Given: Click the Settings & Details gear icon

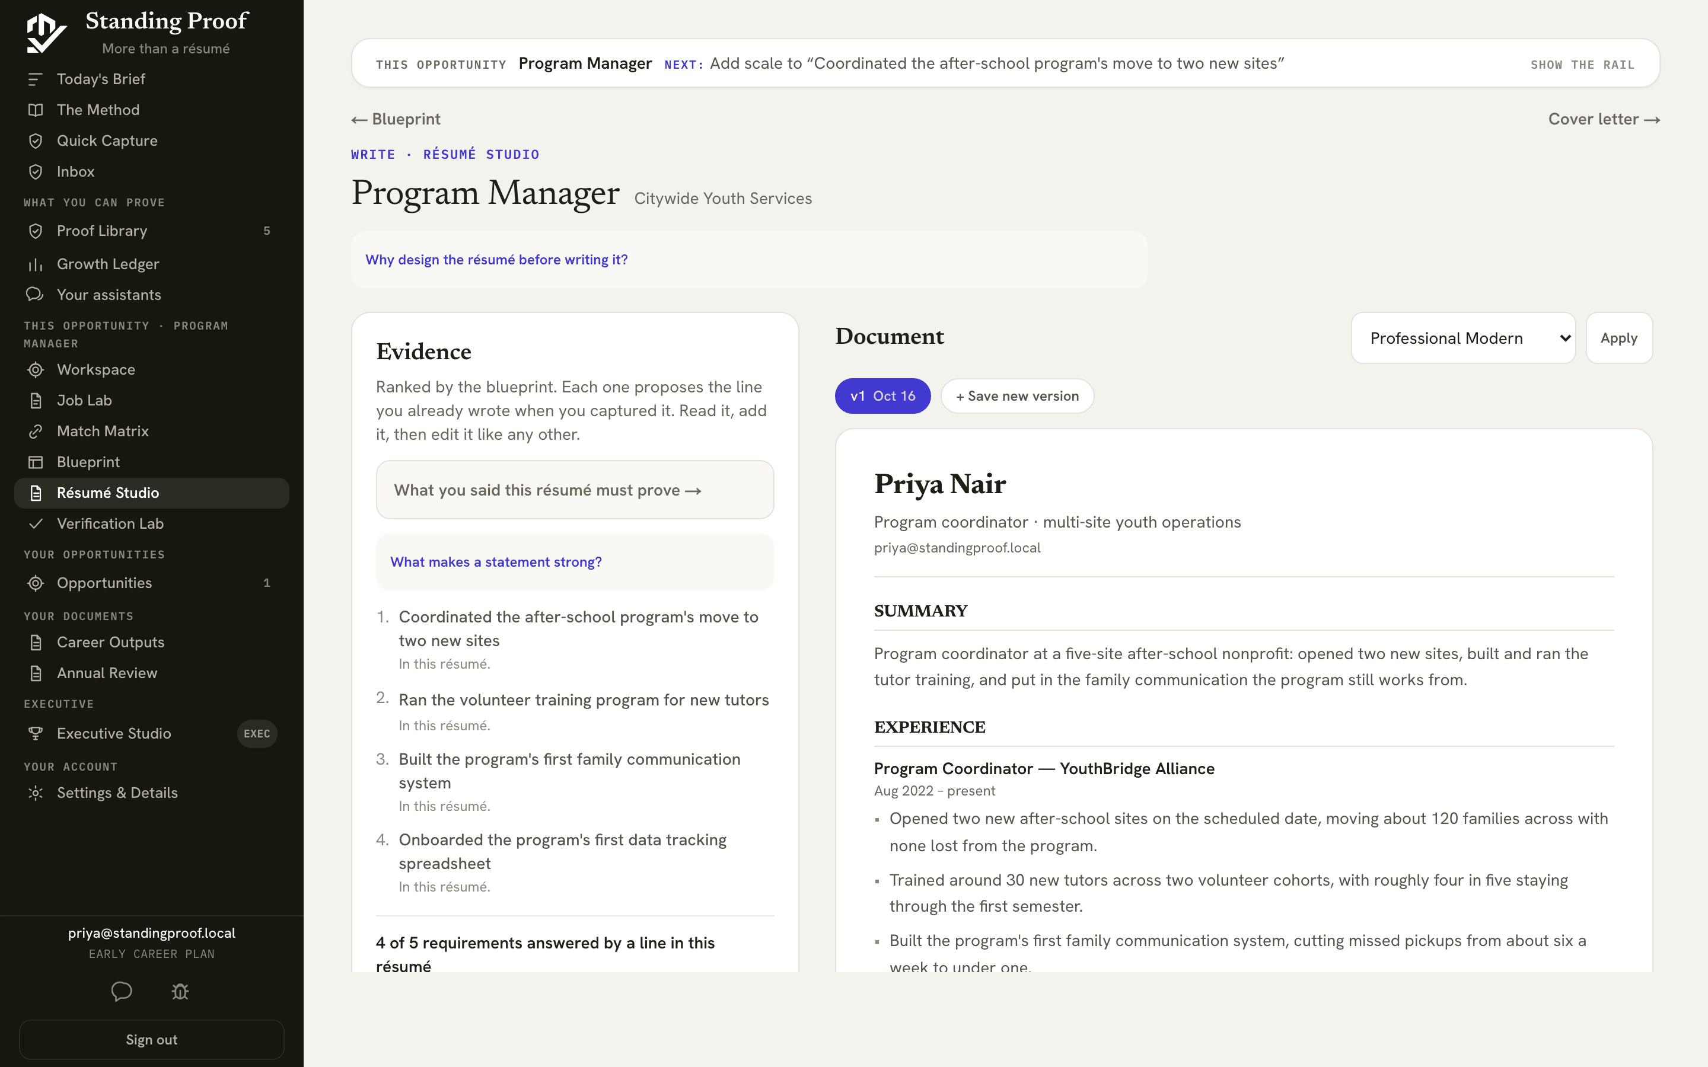Looking at the screenshot, I should point(36,793).
